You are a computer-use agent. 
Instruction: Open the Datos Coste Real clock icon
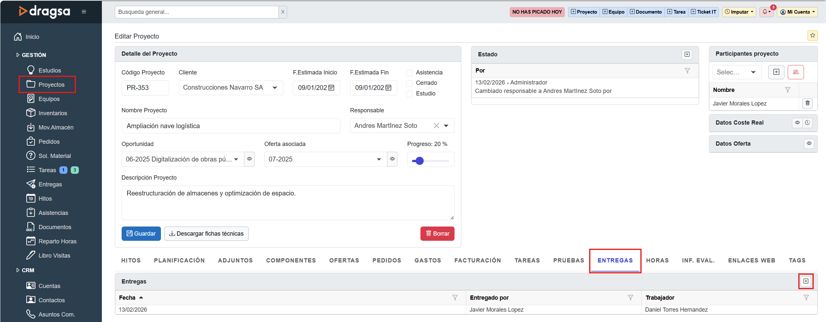808,123
